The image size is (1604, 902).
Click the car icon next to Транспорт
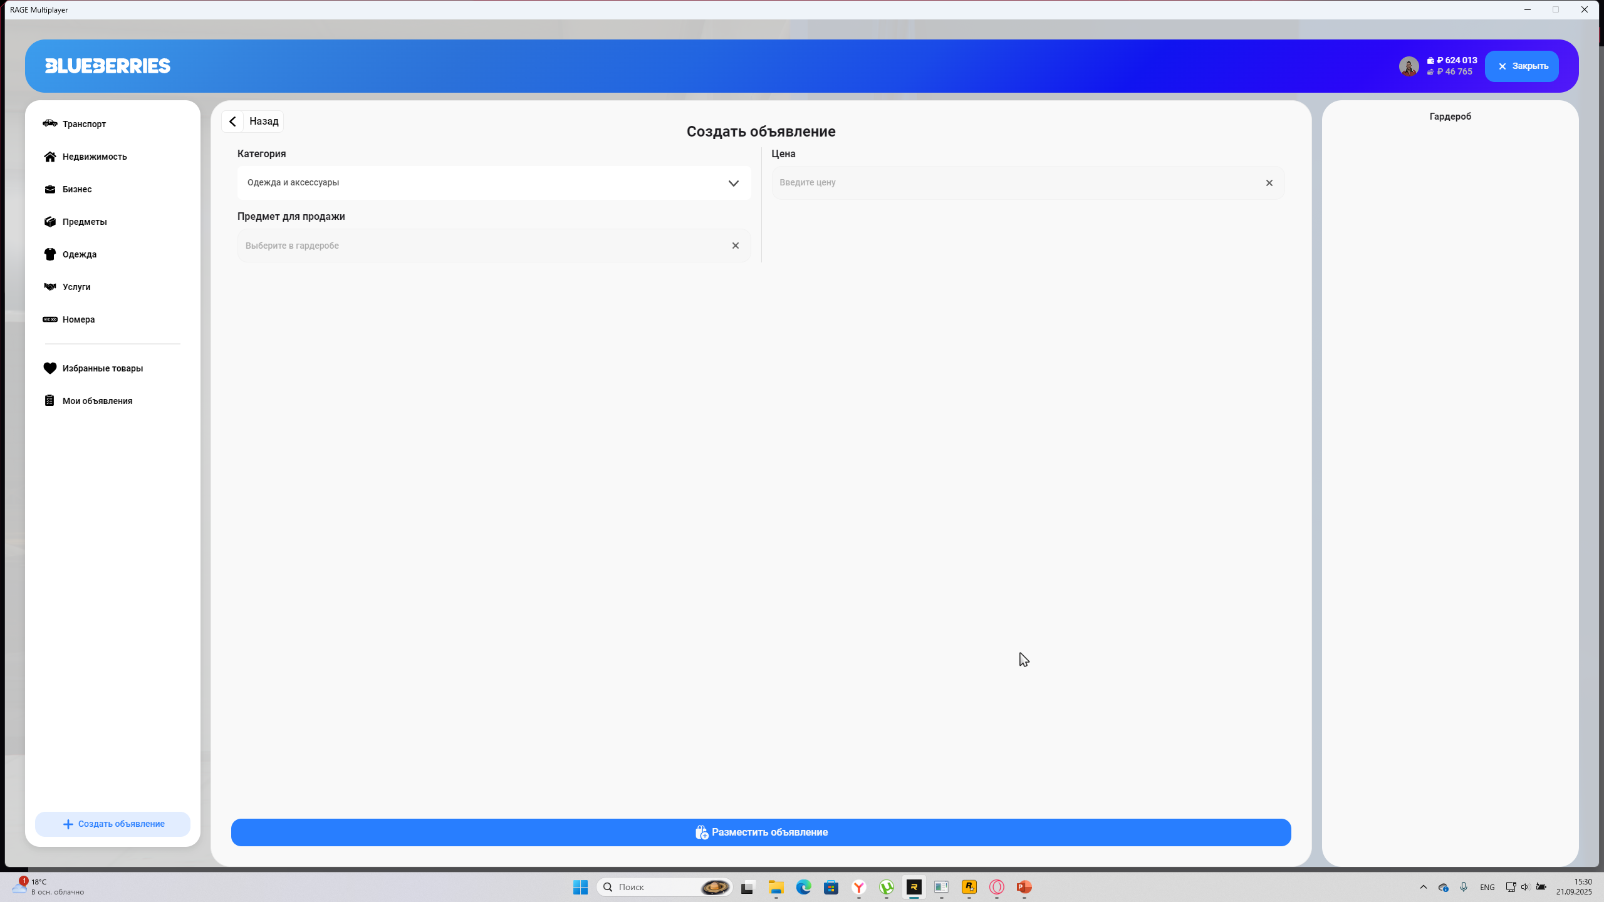[49, 123]
